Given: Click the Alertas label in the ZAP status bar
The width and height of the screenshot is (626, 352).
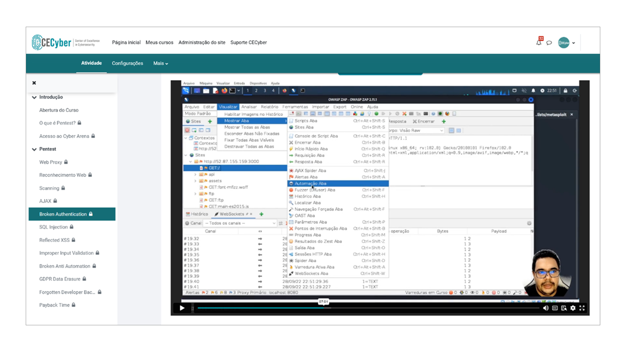Looking at the screenshot, I should (192, 292).
